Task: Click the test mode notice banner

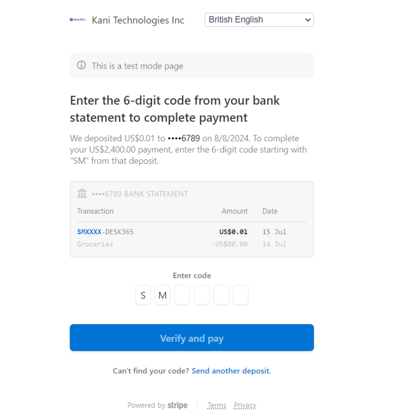Action: (x=192, y=65)
